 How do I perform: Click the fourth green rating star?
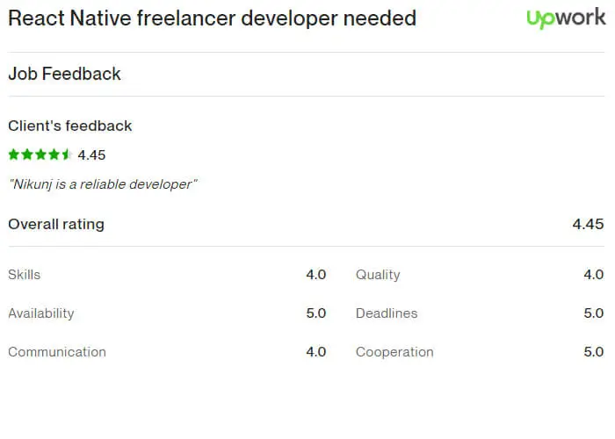coord(54,155)
